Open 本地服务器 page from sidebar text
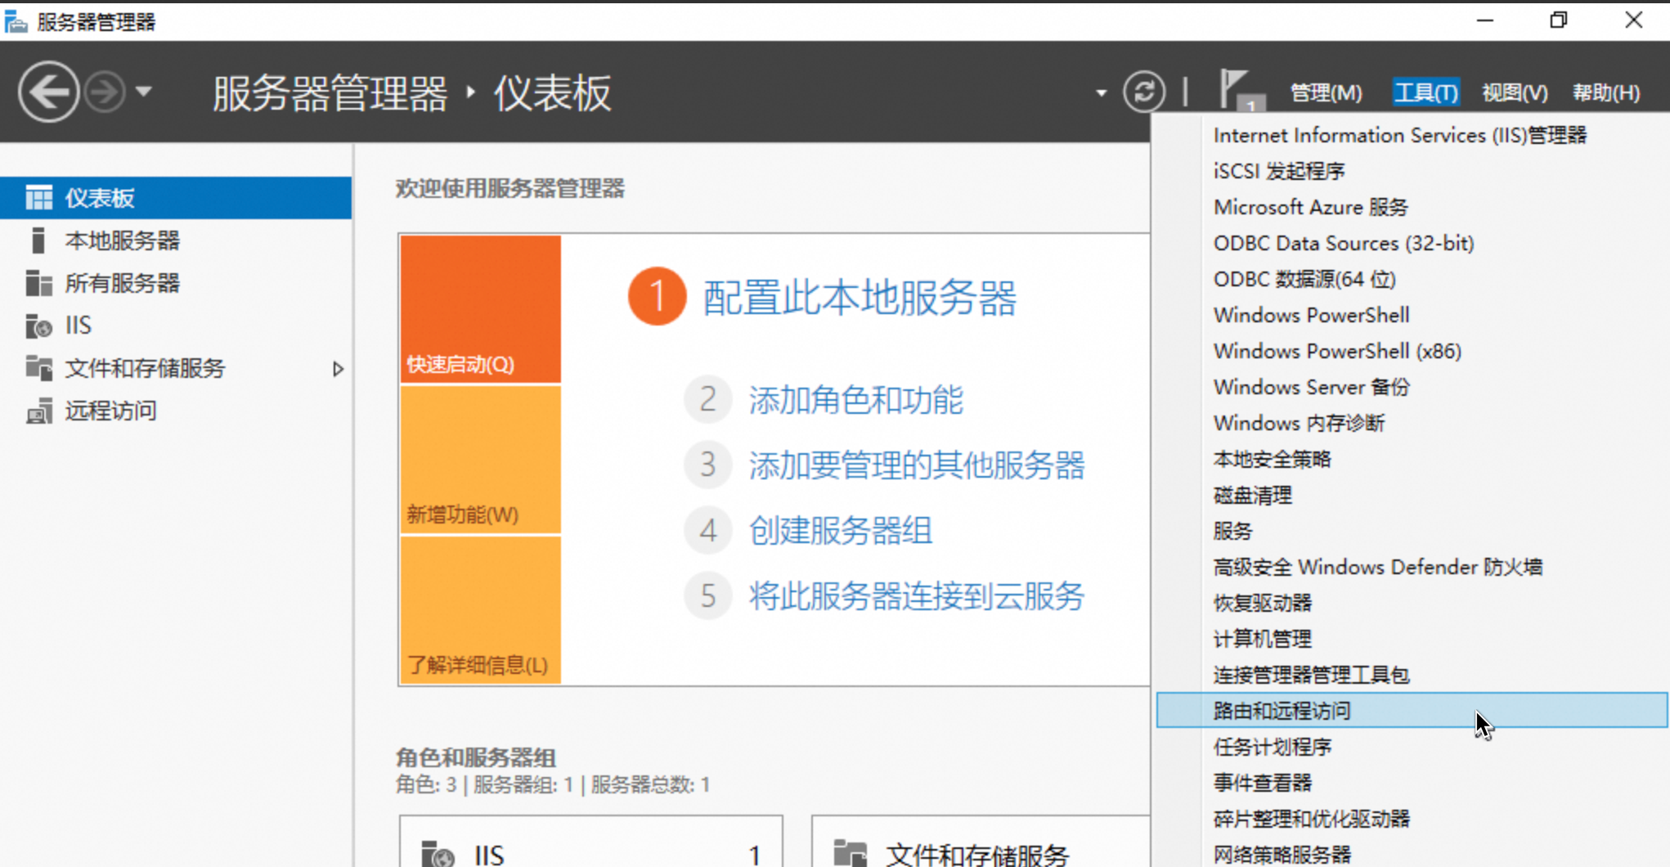Image resolution: width=1670 pixels, height=867 pixels. coord(123,240)
